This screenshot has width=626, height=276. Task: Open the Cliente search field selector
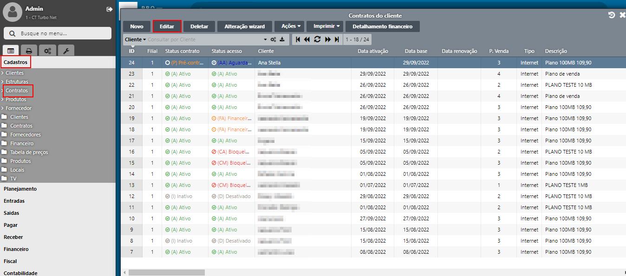tap(135, 40)
